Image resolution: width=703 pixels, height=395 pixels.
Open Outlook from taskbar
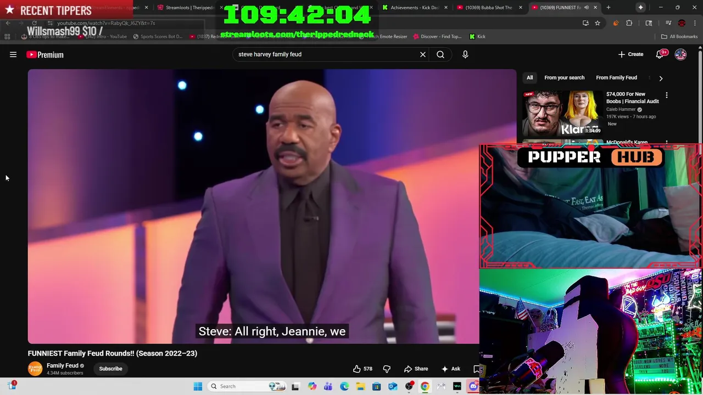pyautogui.click(x=393, y=386)
